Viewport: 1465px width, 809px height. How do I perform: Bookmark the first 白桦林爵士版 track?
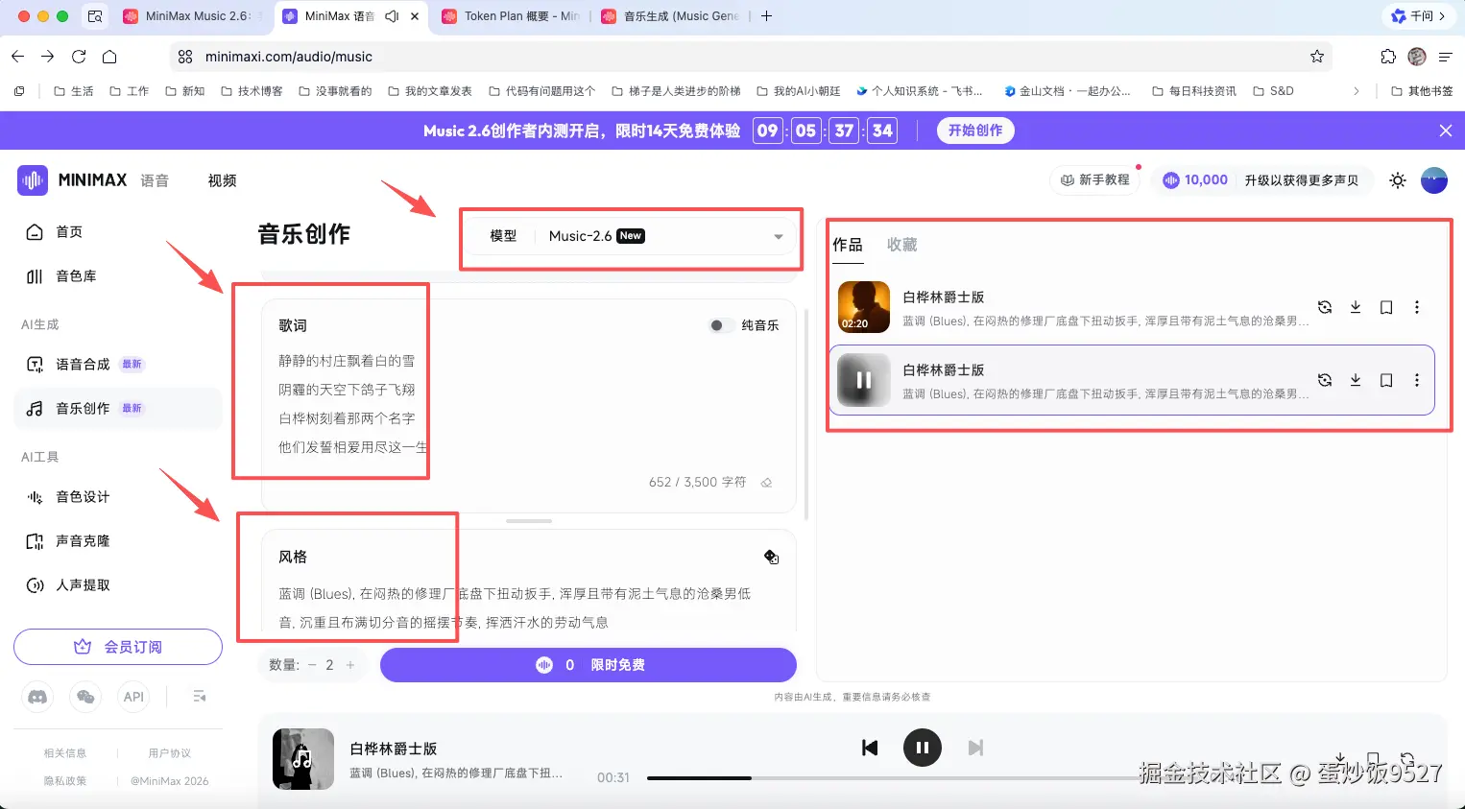(x=1386, y=307)
